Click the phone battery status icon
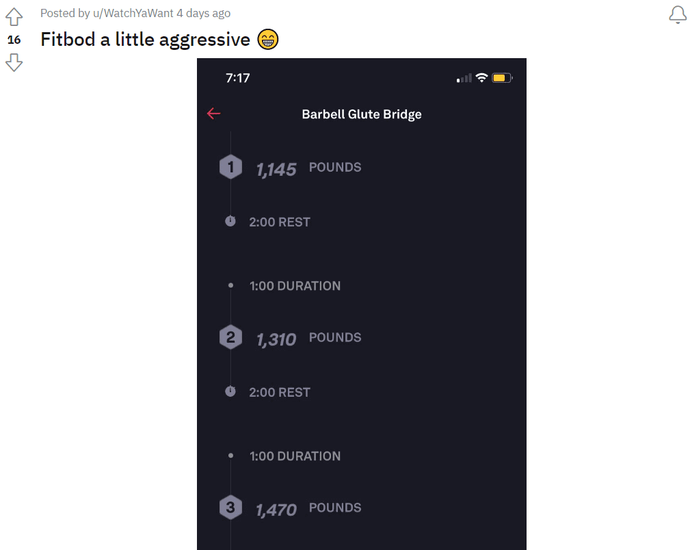This screenshot has width=690, height=550. tap(502, 78)
